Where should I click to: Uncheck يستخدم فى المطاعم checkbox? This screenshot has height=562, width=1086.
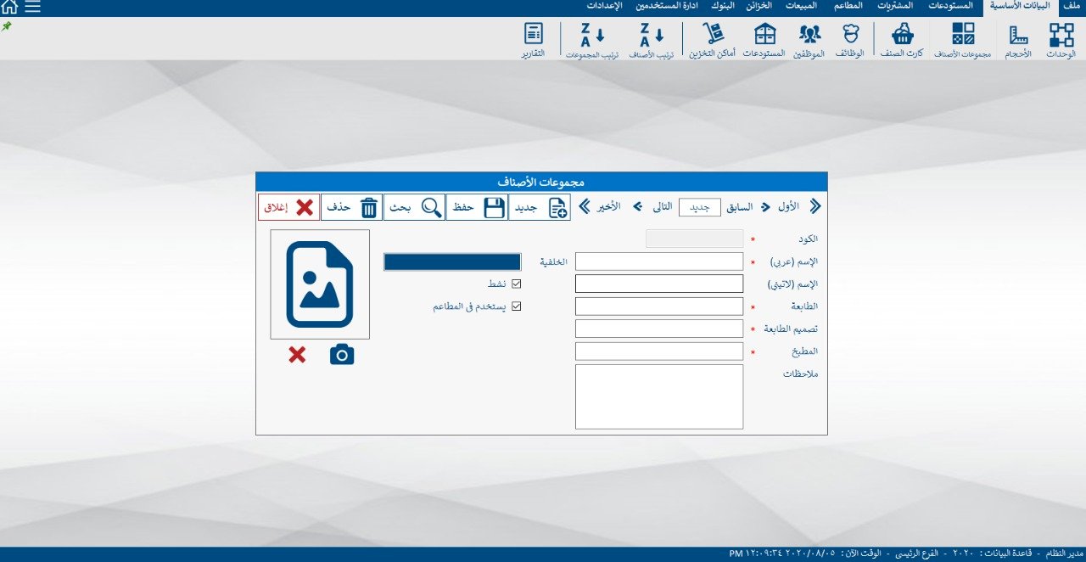(515, 306)
